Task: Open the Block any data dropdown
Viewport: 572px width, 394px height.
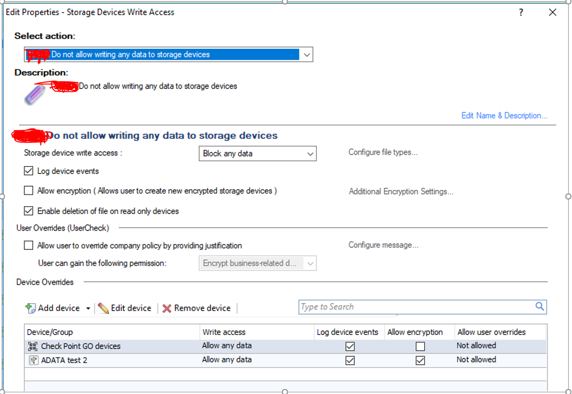Action: 310,153
